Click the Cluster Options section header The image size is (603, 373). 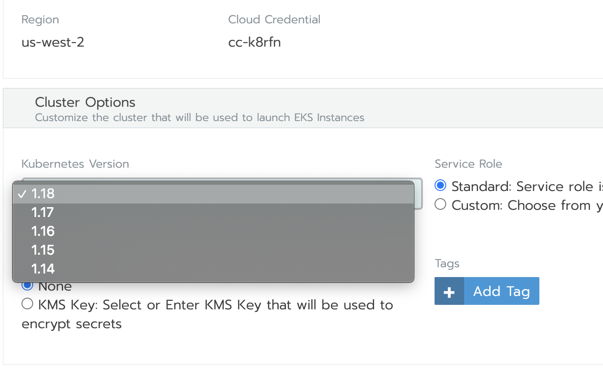coord(85,102)
